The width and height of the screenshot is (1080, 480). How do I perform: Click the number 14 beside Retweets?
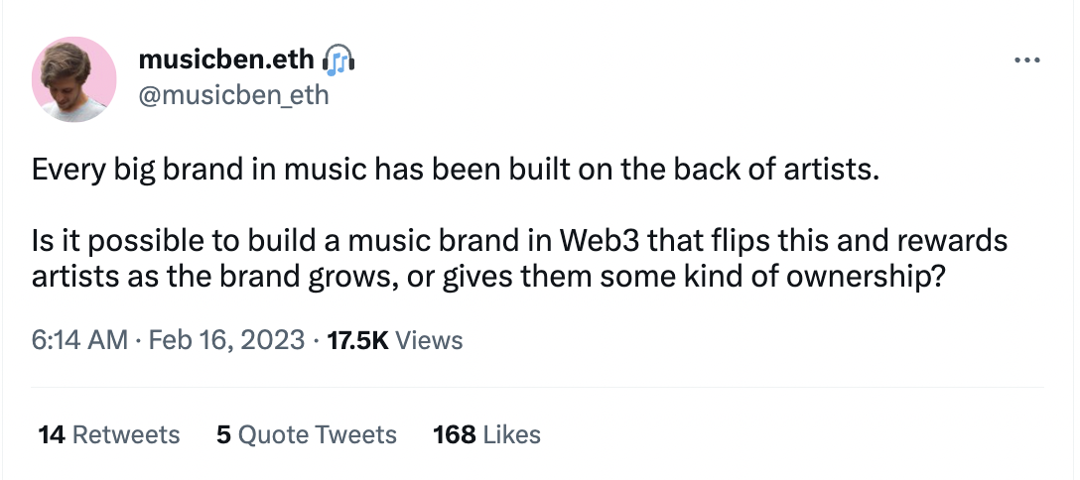tap(51, 434)
